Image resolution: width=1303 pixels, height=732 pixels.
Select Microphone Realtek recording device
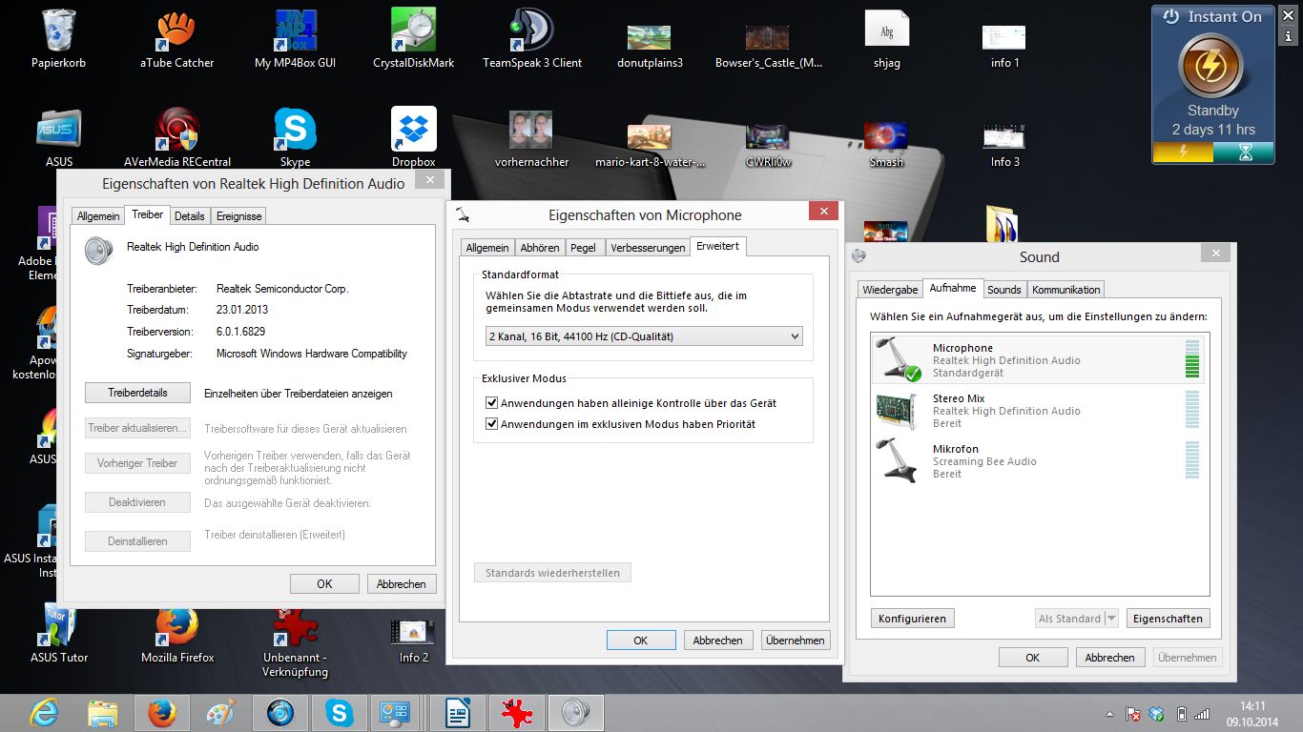pyautogui.click(x=1040, y=359)
